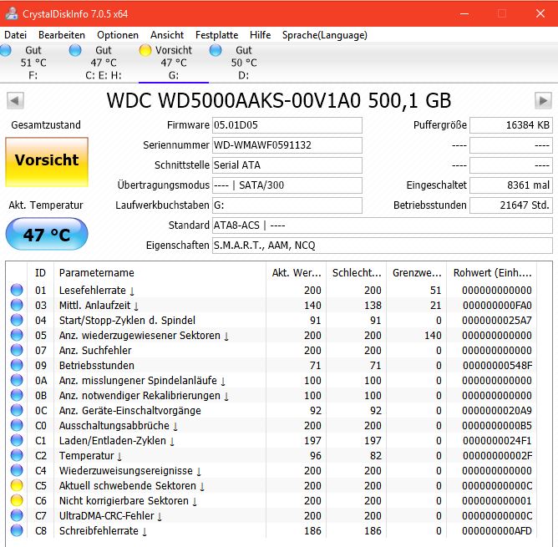Open the Optionen menu

118,35
